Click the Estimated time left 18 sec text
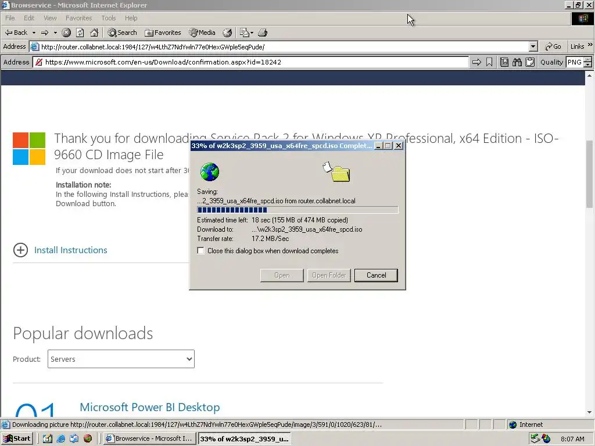Screen dimensions: 595x446 (x=273, y=220)
